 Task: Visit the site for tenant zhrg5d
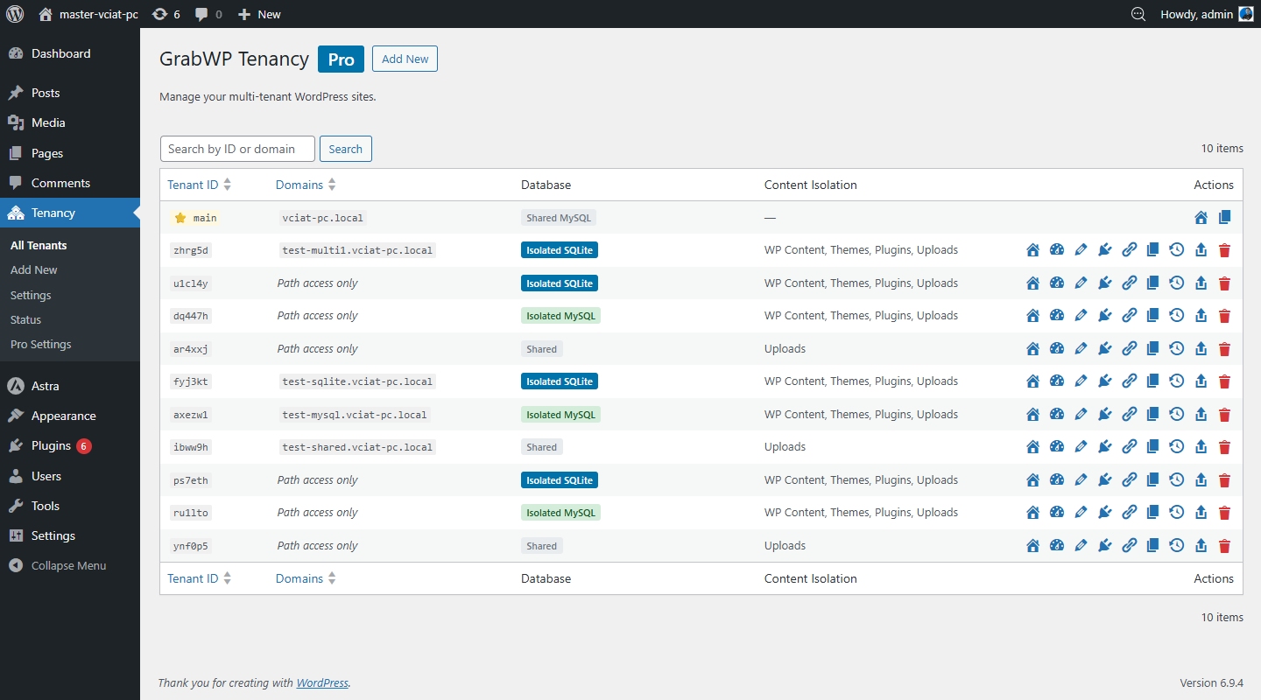[1032, 249]
